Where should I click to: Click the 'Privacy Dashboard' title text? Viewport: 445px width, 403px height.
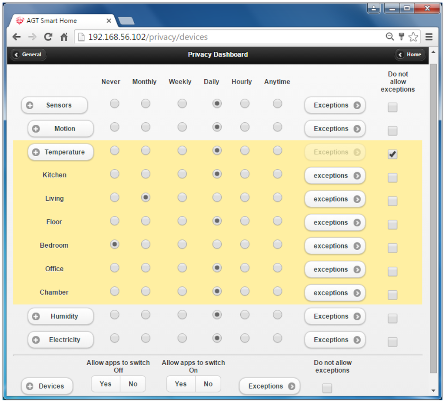(218, 54)
